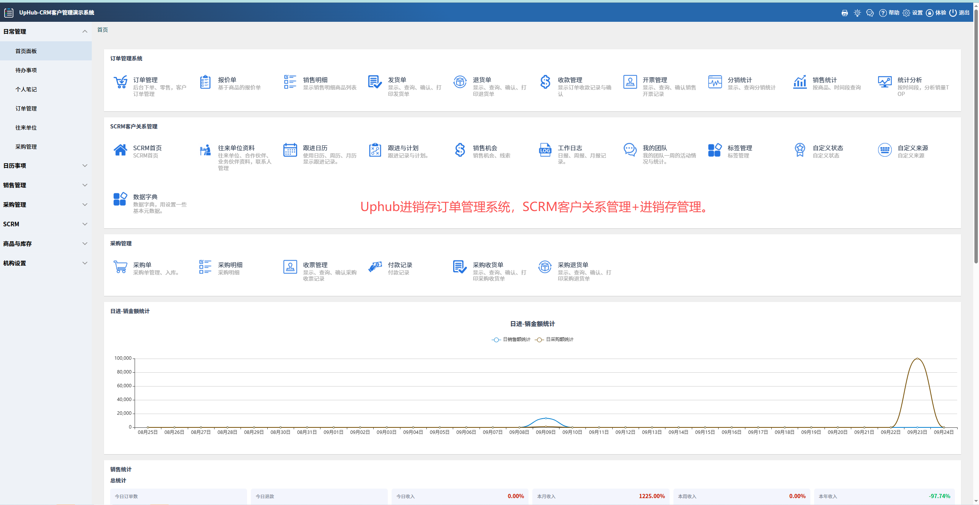Screen dimensions: 979x505
Task: Select 往来单位 in the sidebar
Action: (x=46, y=127)
